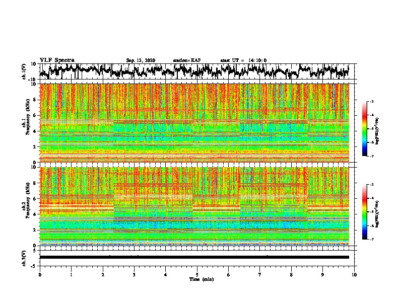This screenshot has width=399, height=308.
Task: Click the ch.1 spectrogram plot area
Action: 194,123
